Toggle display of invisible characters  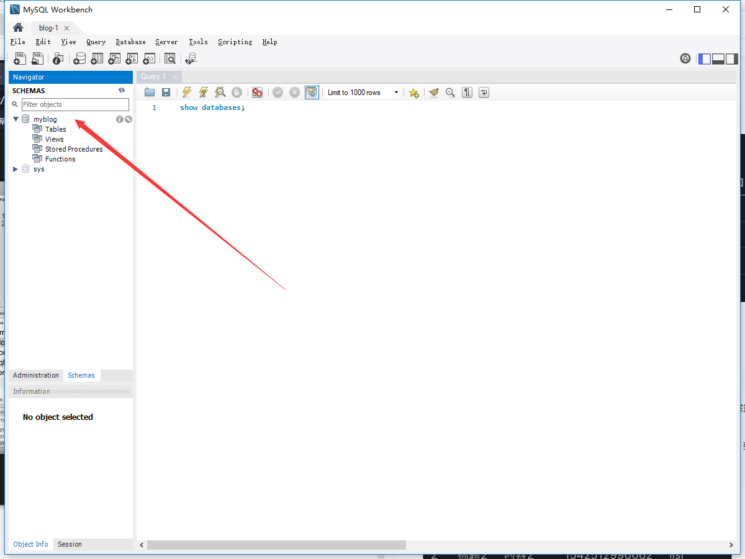coord(467,93)
